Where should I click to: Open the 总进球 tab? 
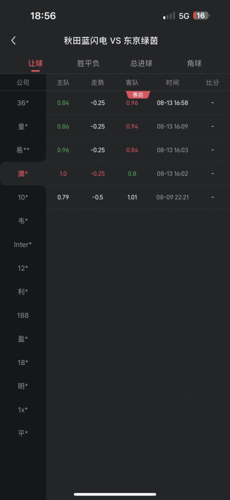[141, 63]
